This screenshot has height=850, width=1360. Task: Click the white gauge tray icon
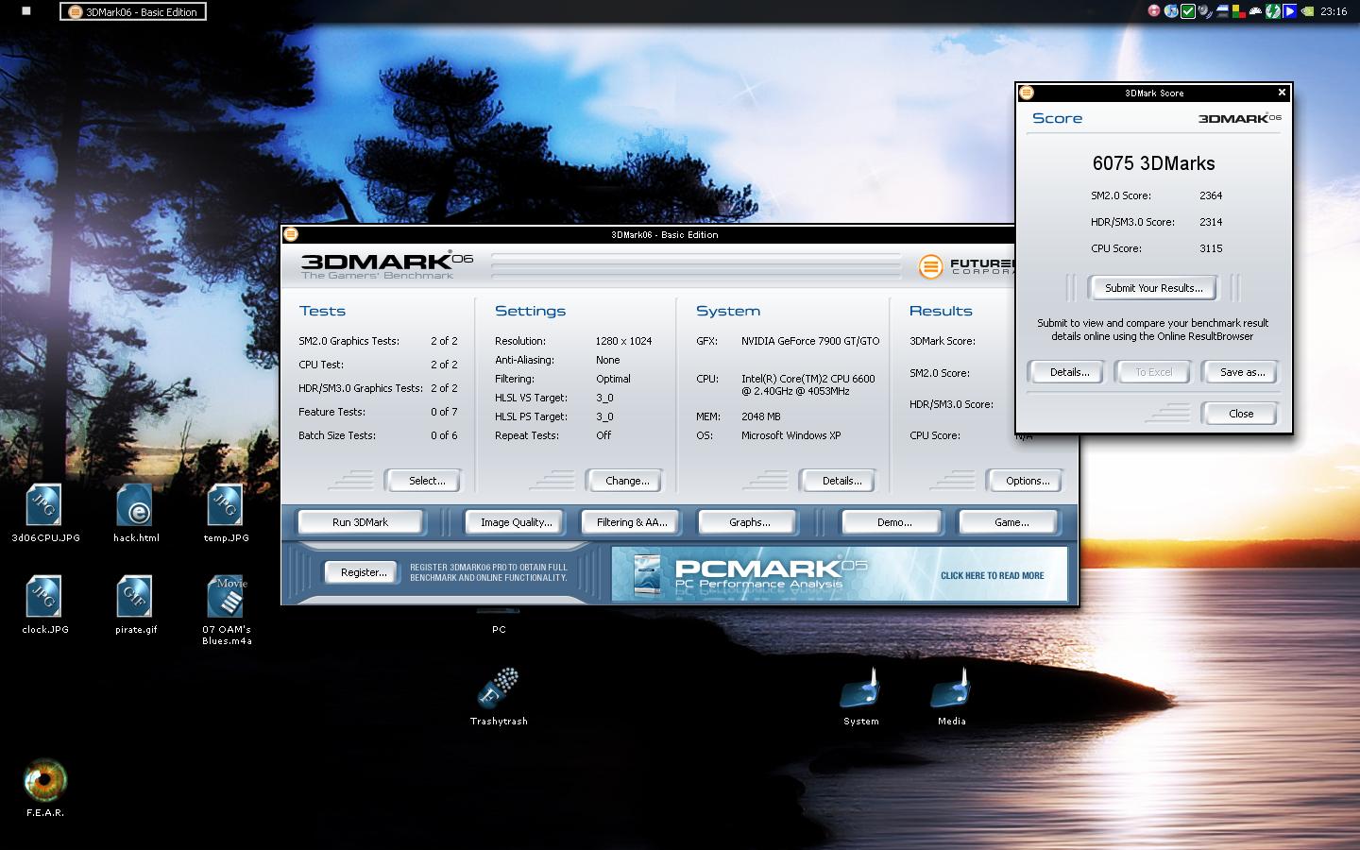1255,11
